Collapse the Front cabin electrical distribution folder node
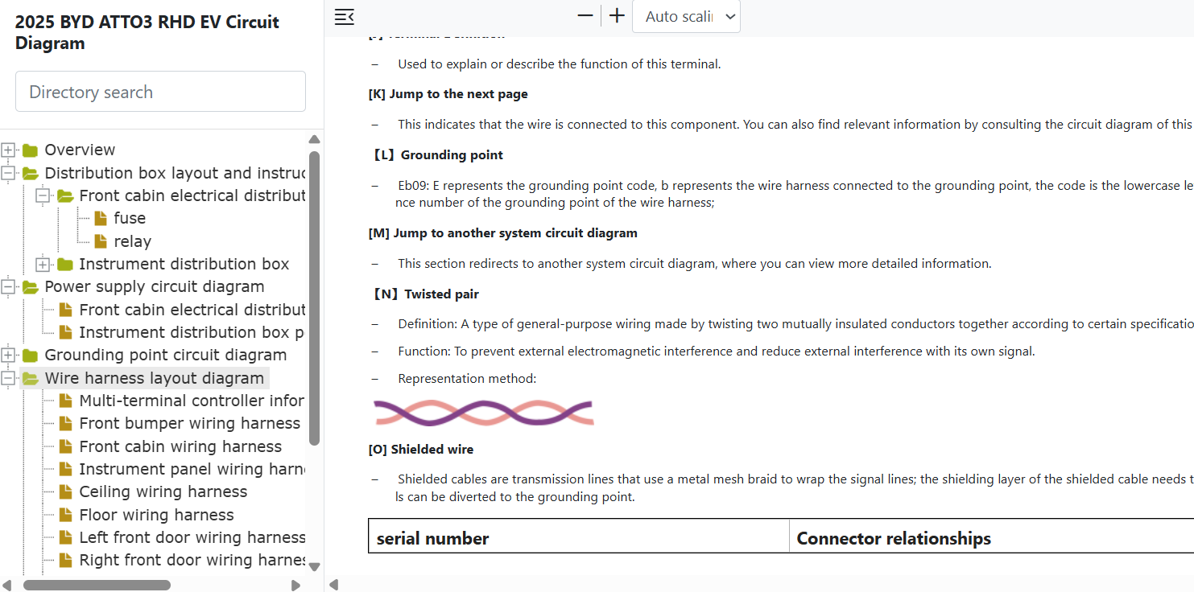Viewport: 1194px width, 592px height. click(43, 195)
